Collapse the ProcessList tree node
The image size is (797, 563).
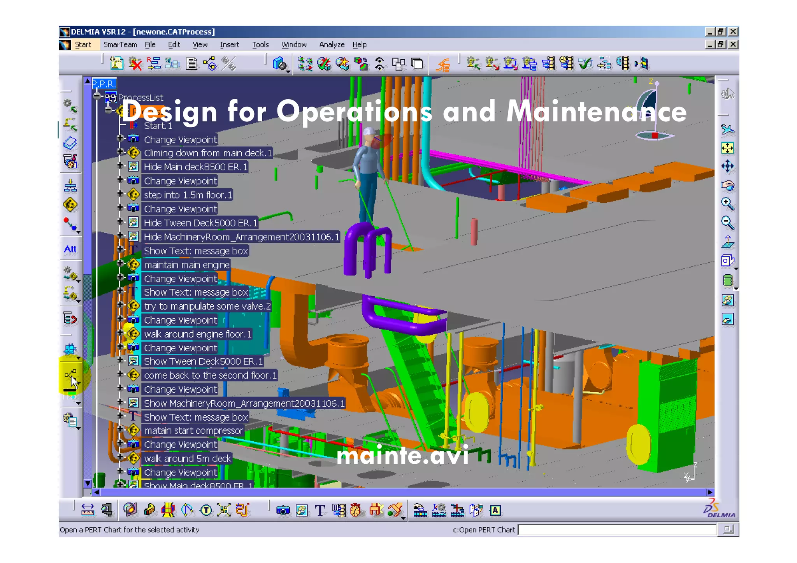(97, 96)
